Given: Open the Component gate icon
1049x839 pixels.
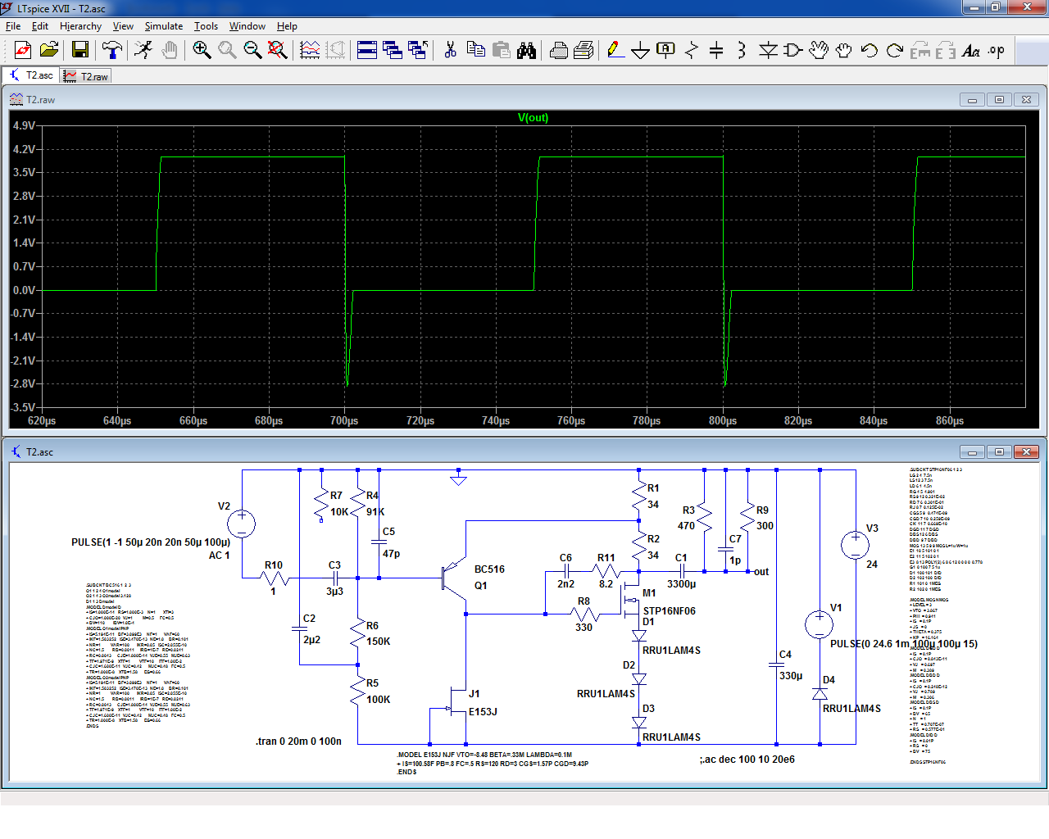Looking at the screenshot, I should pyautogui.click(x=793, y=50).
